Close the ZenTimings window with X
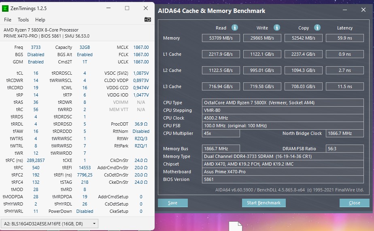 point(146,8)
